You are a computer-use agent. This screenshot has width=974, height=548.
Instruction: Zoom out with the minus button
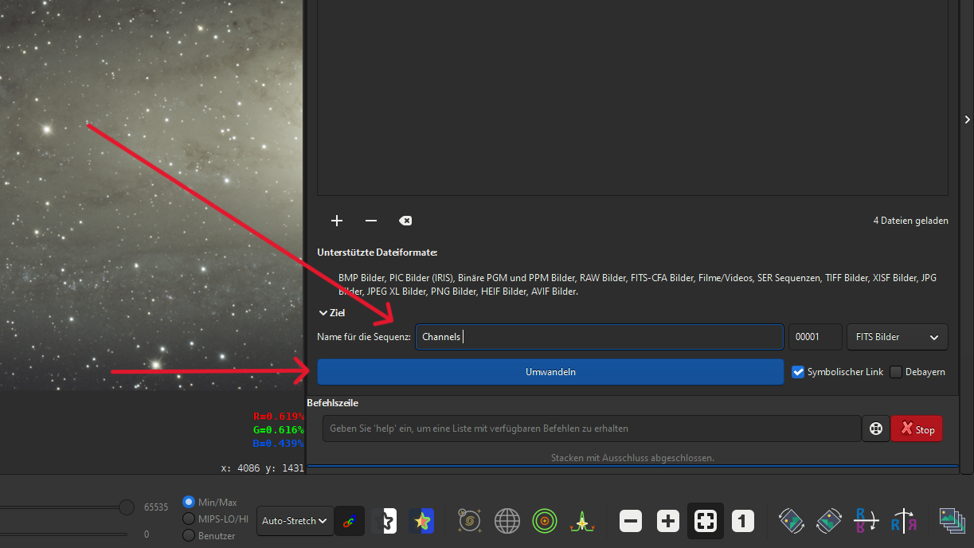pos(630,522)
